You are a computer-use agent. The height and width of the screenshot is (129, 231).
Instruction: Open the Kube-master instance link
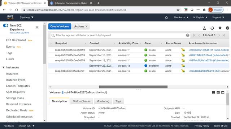coord(209,61)
